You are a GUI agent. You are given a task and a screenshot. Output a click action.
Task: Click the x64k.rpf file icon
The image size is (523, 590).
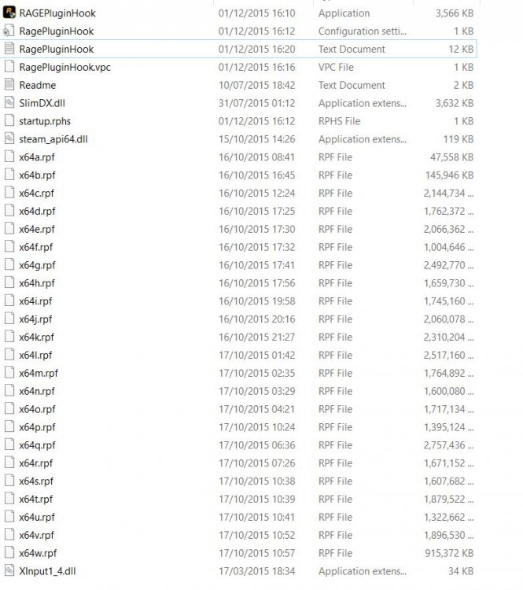(x=9, y=337)
